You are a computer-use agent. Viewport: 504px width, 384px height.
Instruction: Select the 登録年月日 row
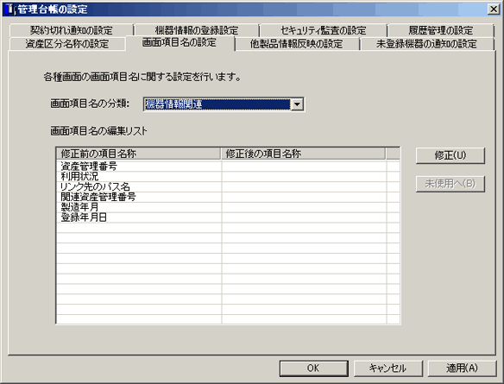tap(228, 217)
